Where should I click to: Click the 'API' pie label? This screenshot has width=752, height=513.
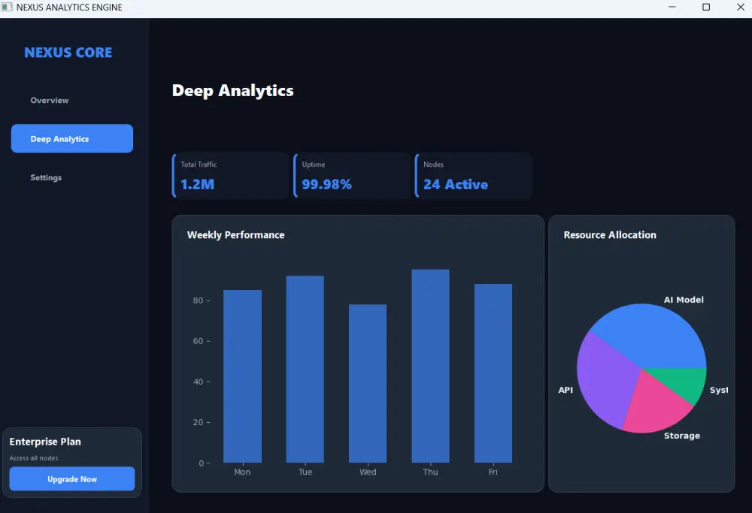tap(566, 390)
